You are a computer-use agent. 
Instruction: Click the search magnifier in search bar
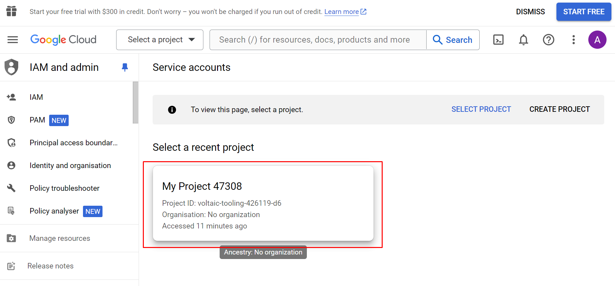click(437, 40)
